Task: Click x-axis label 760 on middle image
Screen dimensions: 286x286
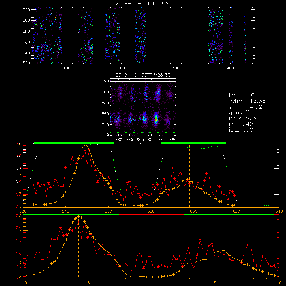Action: [x=119, y=140]
